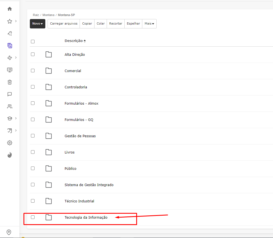
Task: Open the Trash bin icon
Action: [x=10, y=82]
